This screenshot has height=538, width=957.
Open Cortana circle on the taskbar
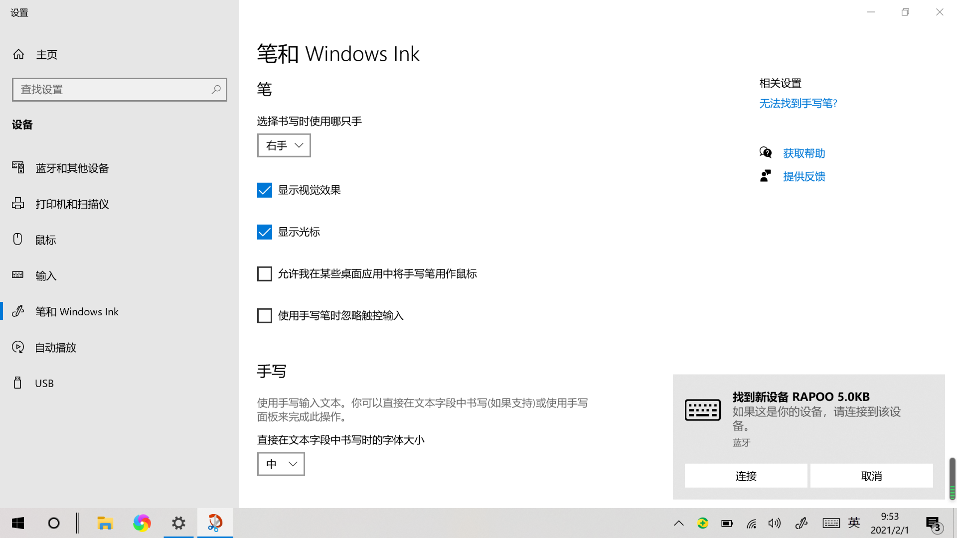[x=54, y=523]
